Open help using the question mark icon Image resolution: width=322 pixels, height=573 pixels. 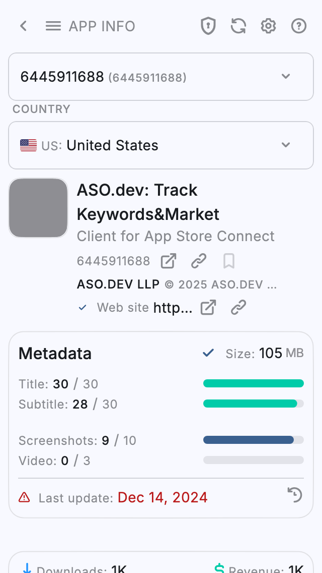(x=298, y=26)
